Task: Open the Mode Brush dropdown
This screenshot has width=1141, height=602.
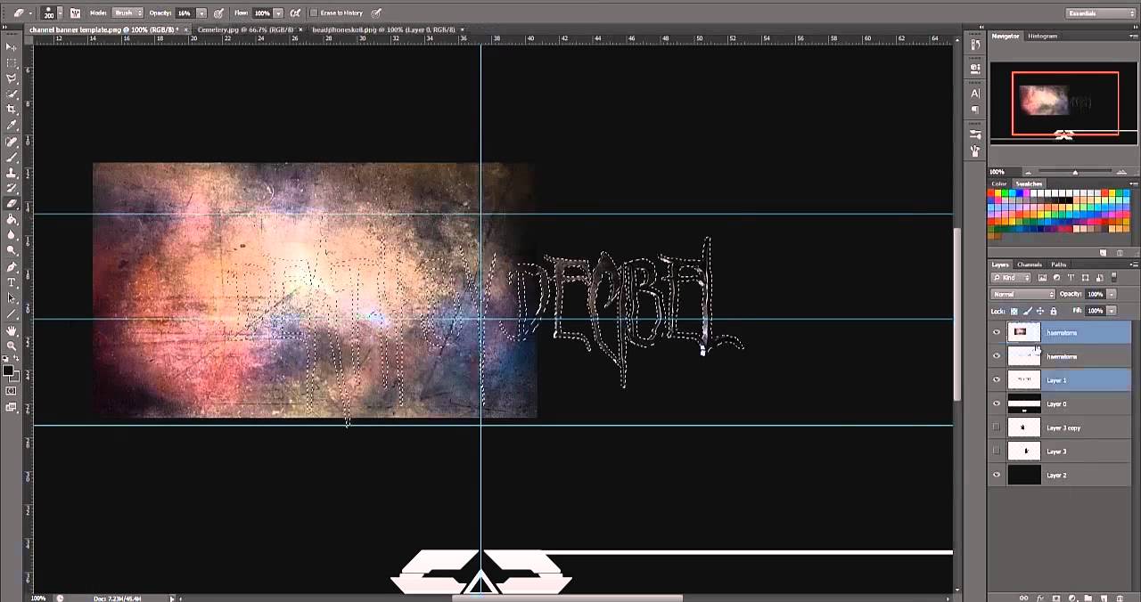Action: pos(127,13)
